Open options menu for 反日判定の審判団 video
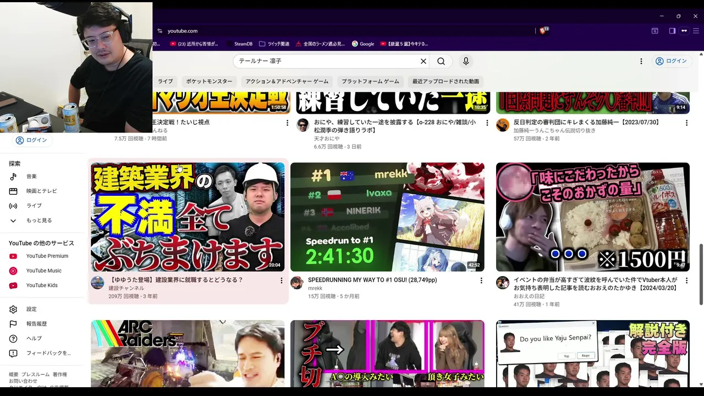 click(x=686, y=123)
